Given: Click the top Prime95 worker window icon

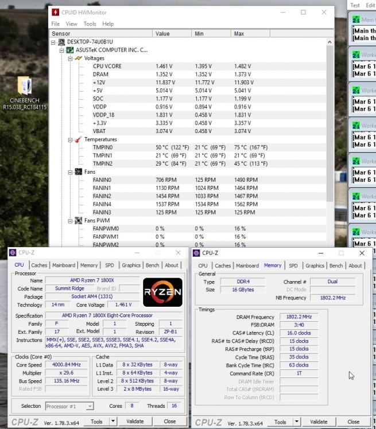Looking at the screenshot, I should (x=356, y=19).
